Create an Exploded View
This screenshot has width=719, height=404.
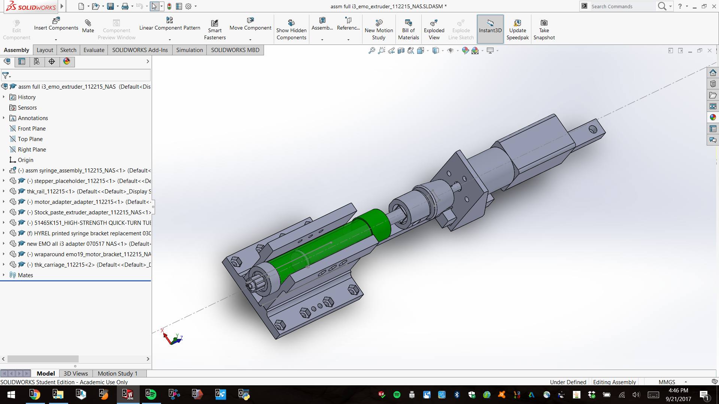[434, 28]
